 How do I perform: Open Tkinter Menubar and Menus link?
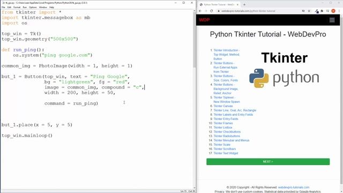(232, 140)
